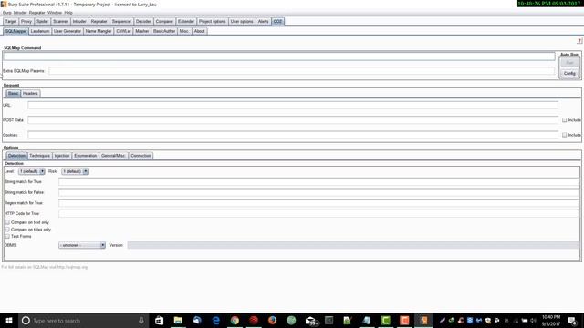Open the DBMS dropdown showing unknown
The width and height of the screenshot is (584, 328).
(x=82, y=245)
